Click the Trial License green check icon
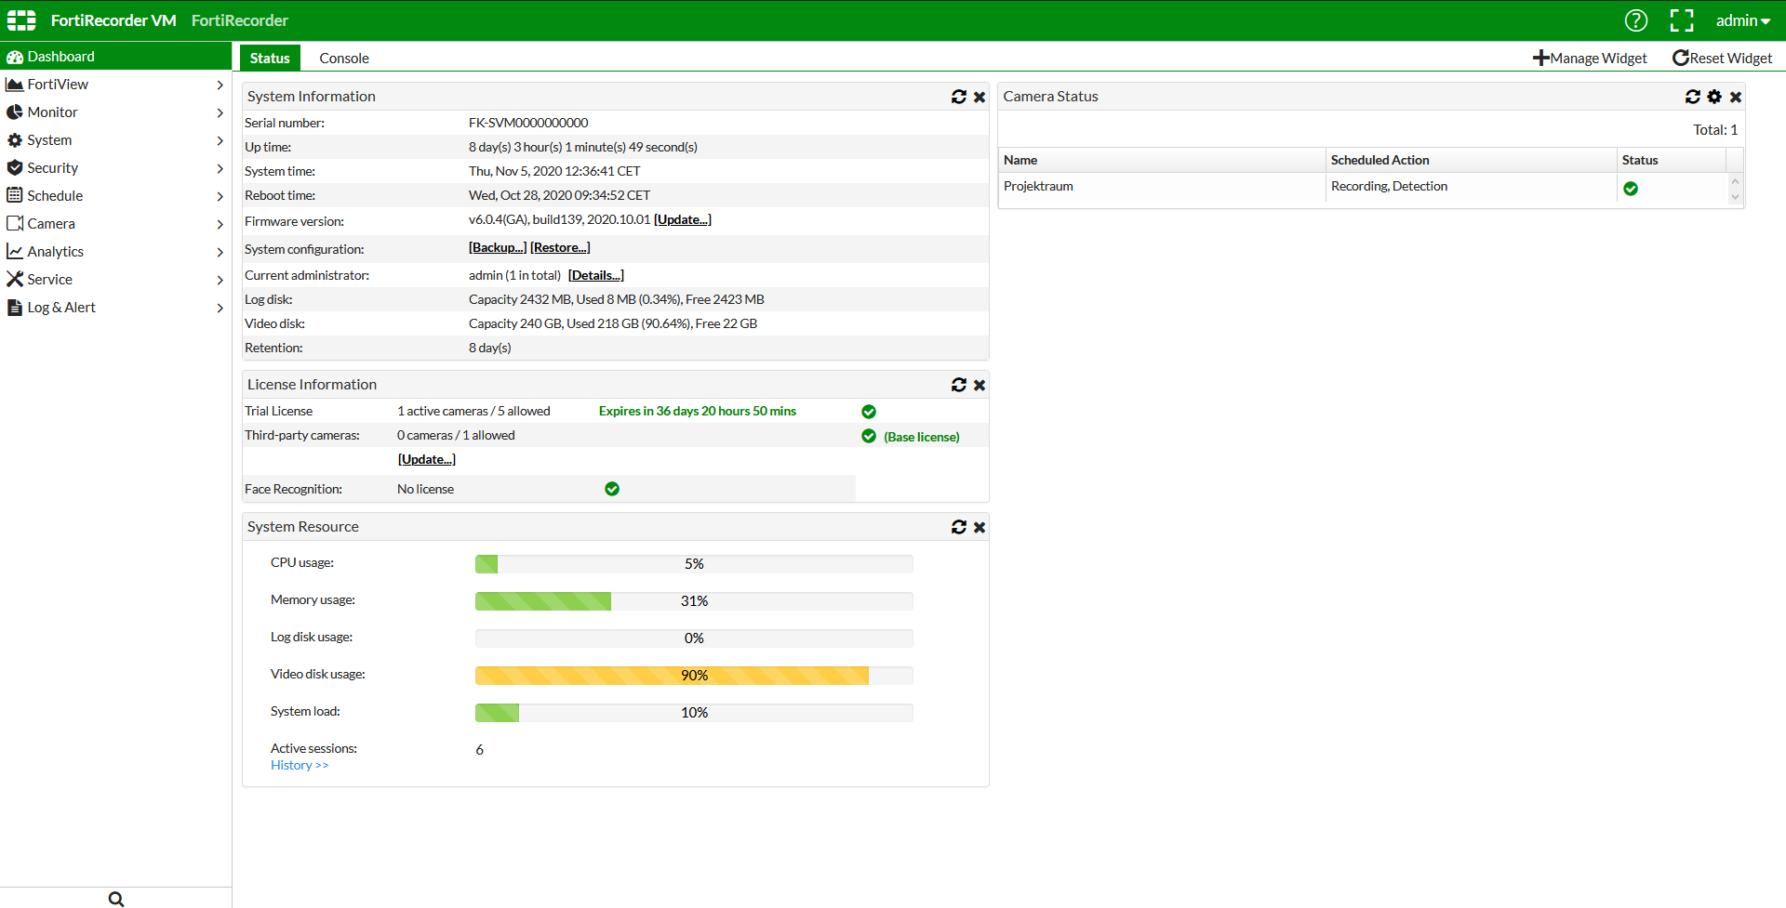Viewport: 1786px width, 908px height. click(x=869, y=412)
